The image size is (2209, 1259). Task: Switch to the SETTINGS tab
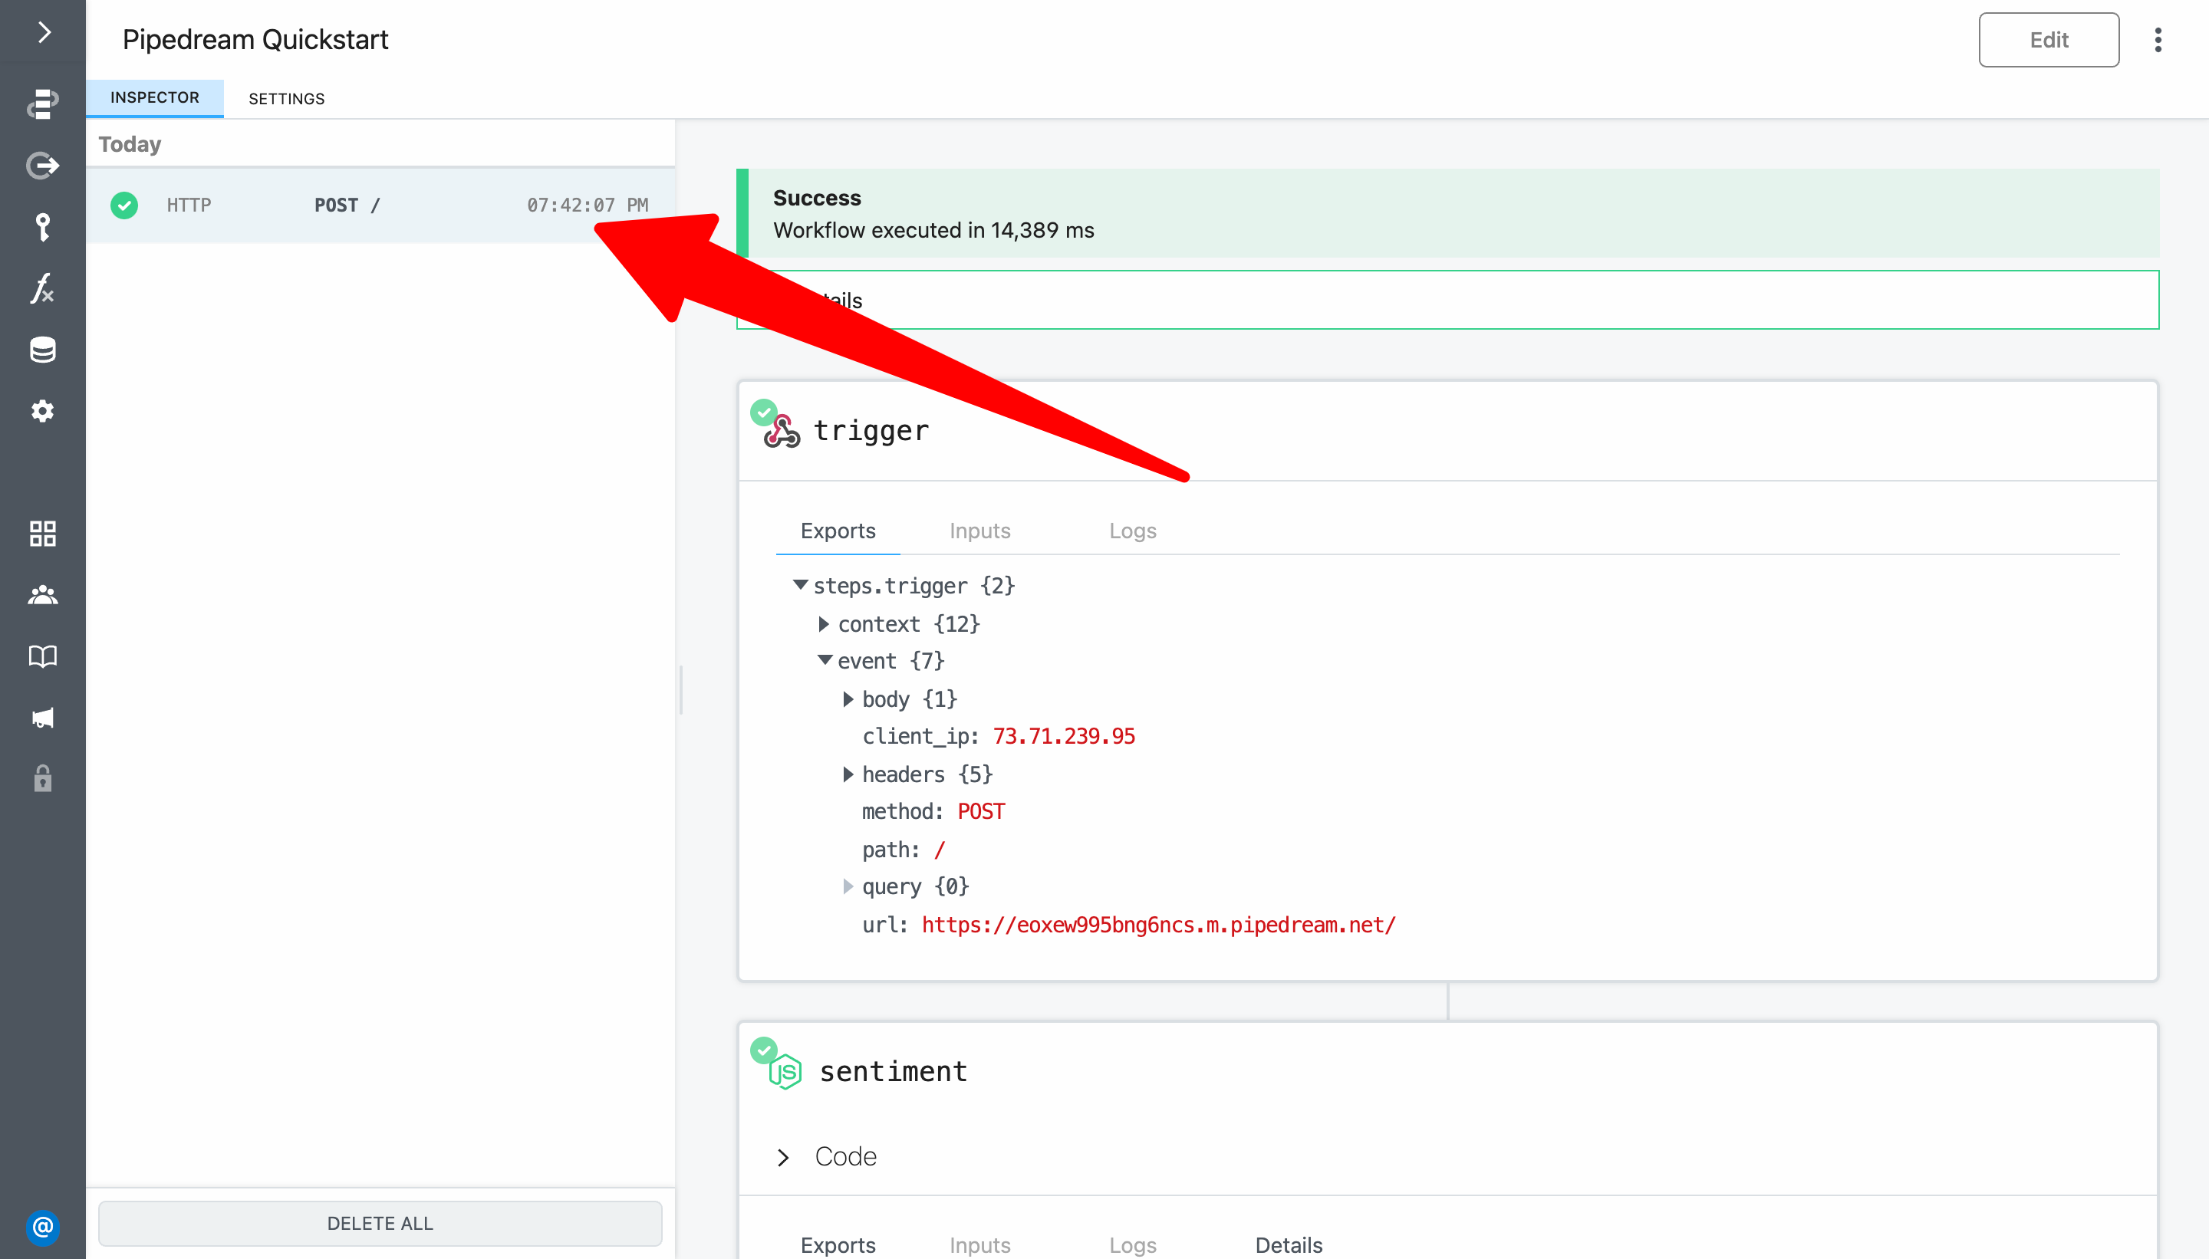(x=286, y=99)
